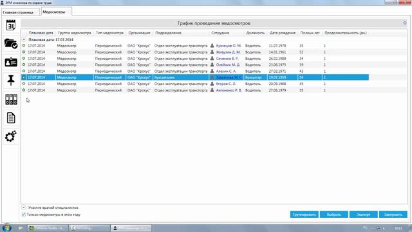The image size is (412, 232).
Task: Click the green status icon in Егоров row
Action: pos(24,84)
